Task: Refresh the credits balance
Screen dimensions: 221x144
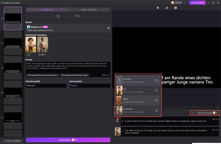Action: coord(185,3)
